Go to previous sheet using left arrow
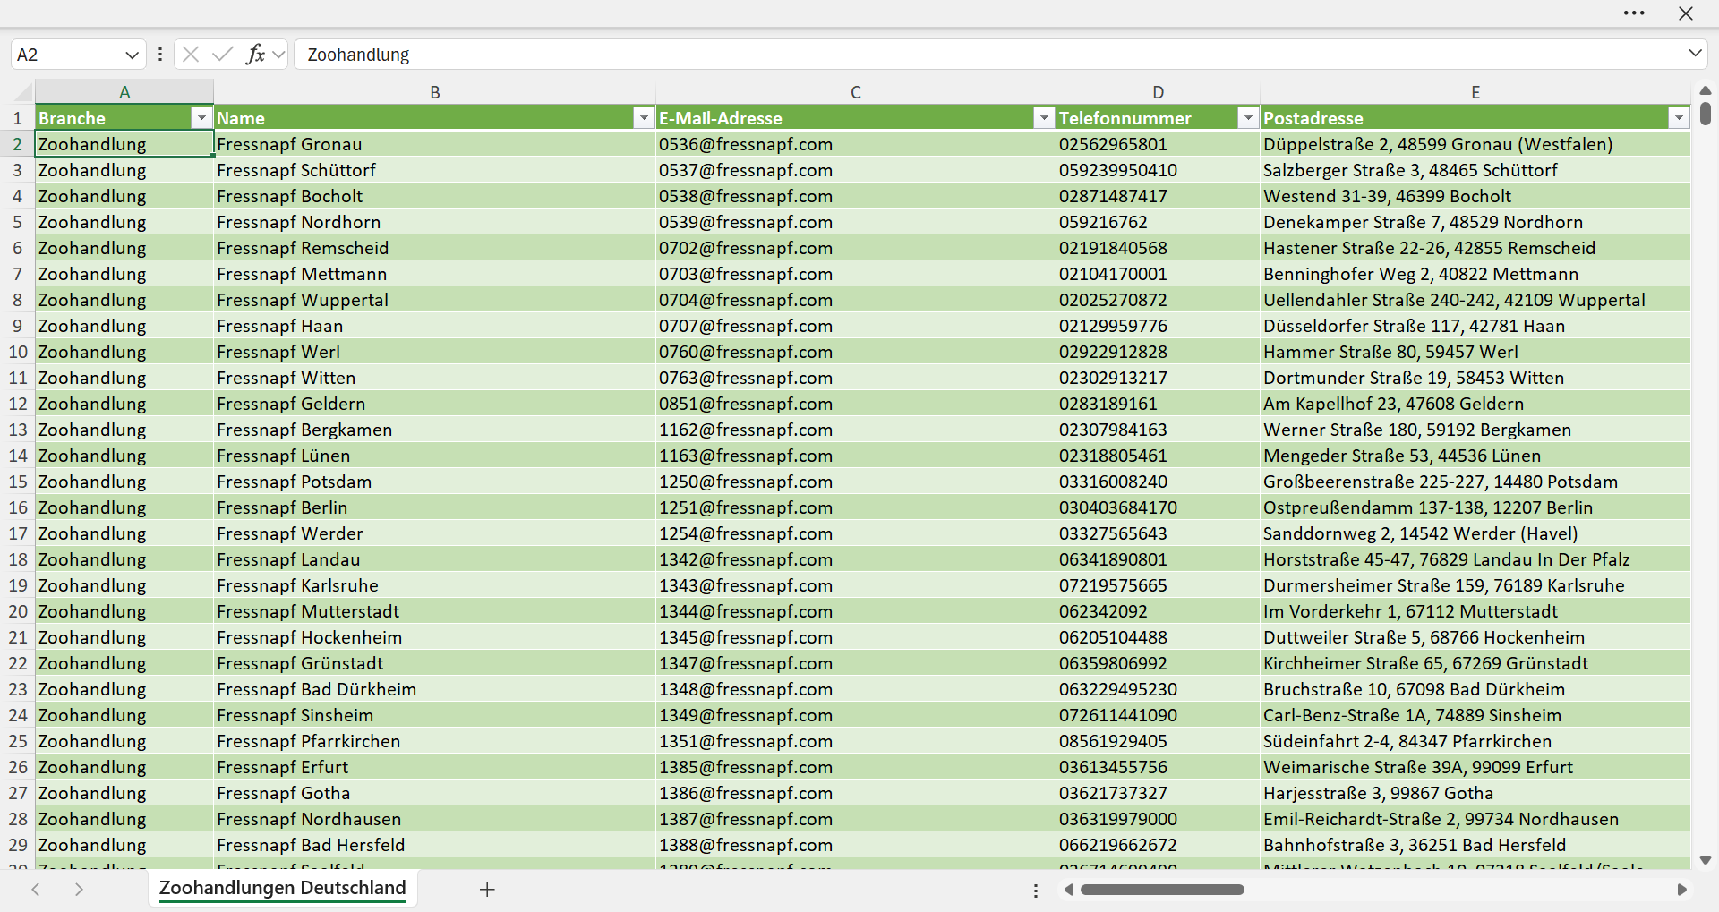 tap(36, 889)
